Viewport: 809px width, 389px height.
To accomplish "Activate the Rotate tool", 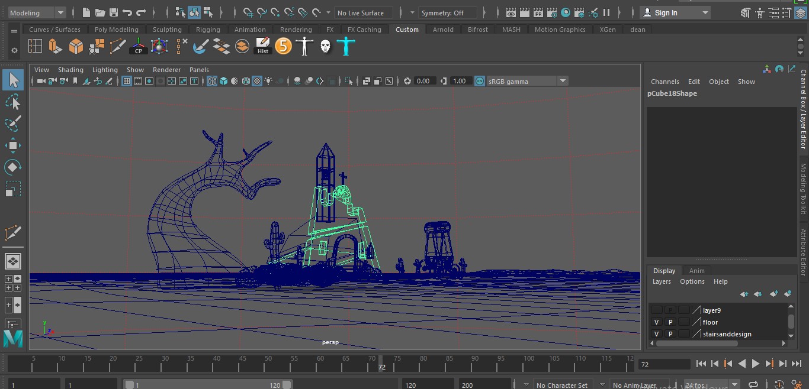I will [12, 167].
